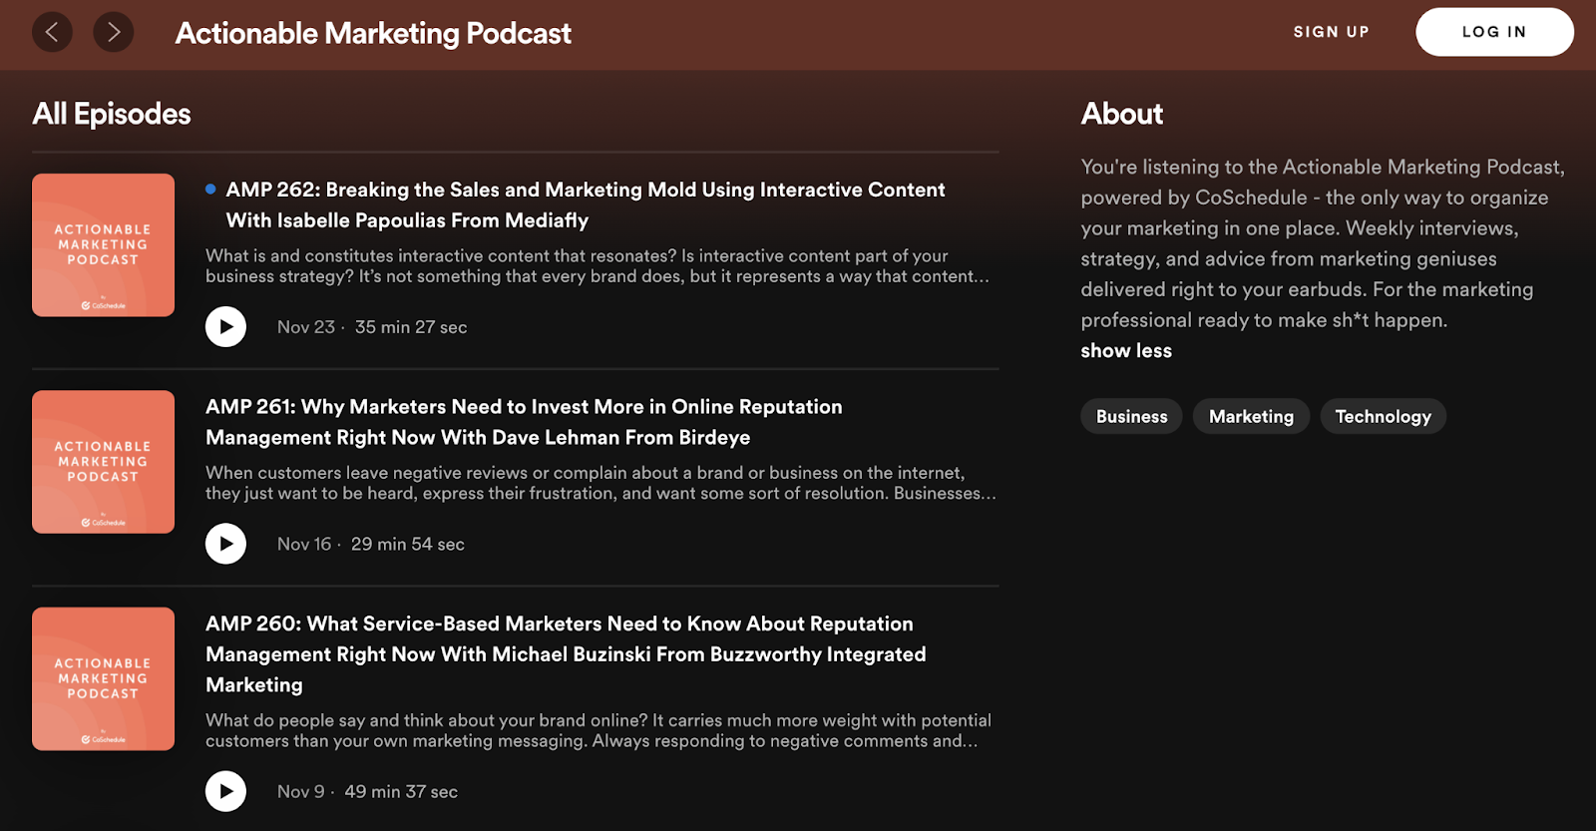
Task: Click the AMP 262 description about interactive content
Action: pyautogui.click(x=598, y=266)
